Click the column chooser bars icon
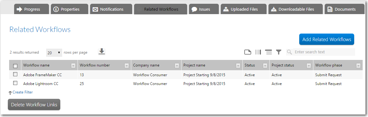 258,52
